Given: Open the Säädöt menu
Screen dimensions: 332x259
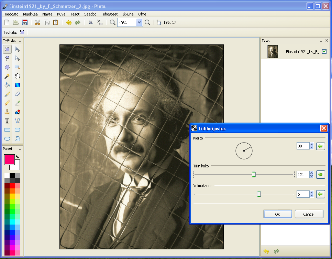Looking at the screenshot, I should tap(90, 14).
